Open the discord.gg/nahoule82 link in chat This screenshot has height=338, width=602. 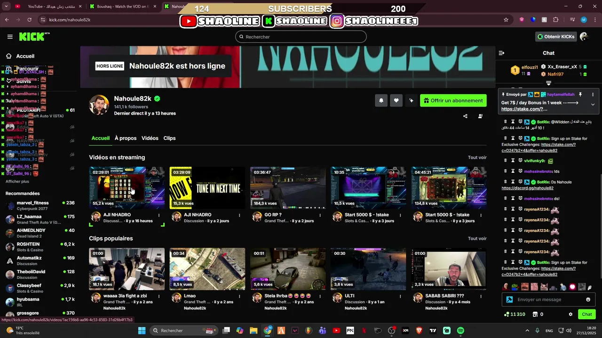[x=527, y=188]
